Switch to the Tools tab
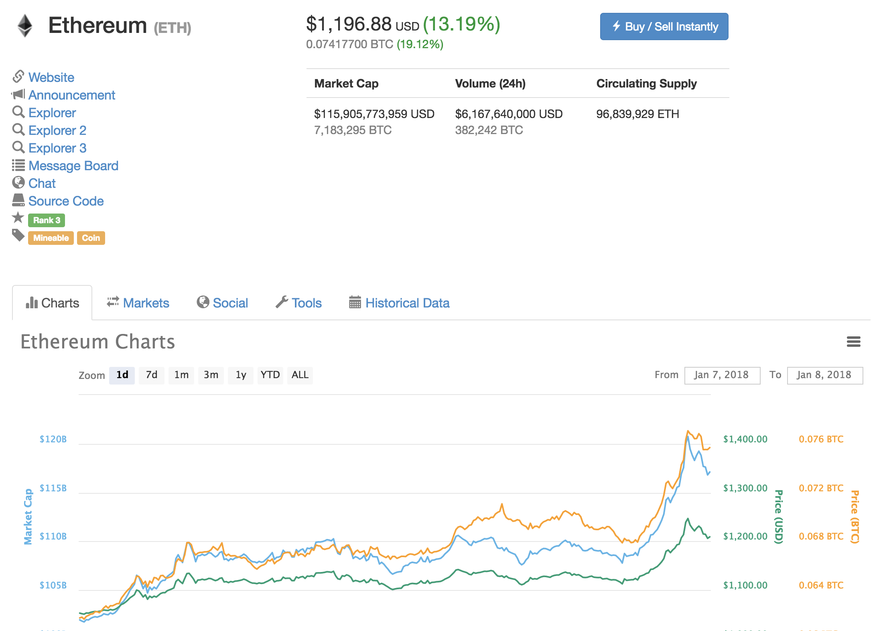This screenshot has height=631, width=885. 298,303
